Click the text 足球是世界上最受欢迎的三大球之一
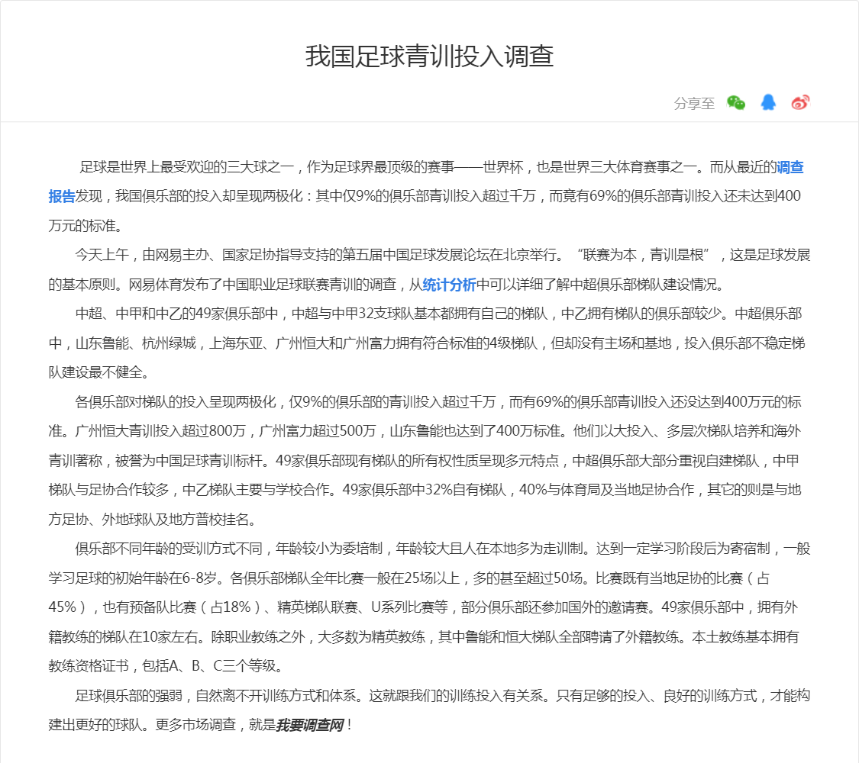The width and height of the screenshot is (859, 763). 187,166
